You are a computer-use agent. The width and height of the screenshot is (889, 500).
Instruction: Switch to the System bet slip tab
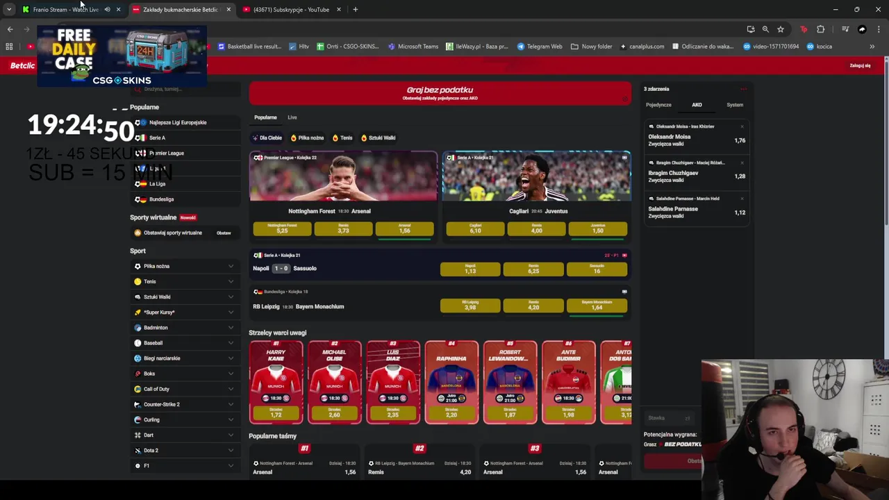click(x=735, y=105)
